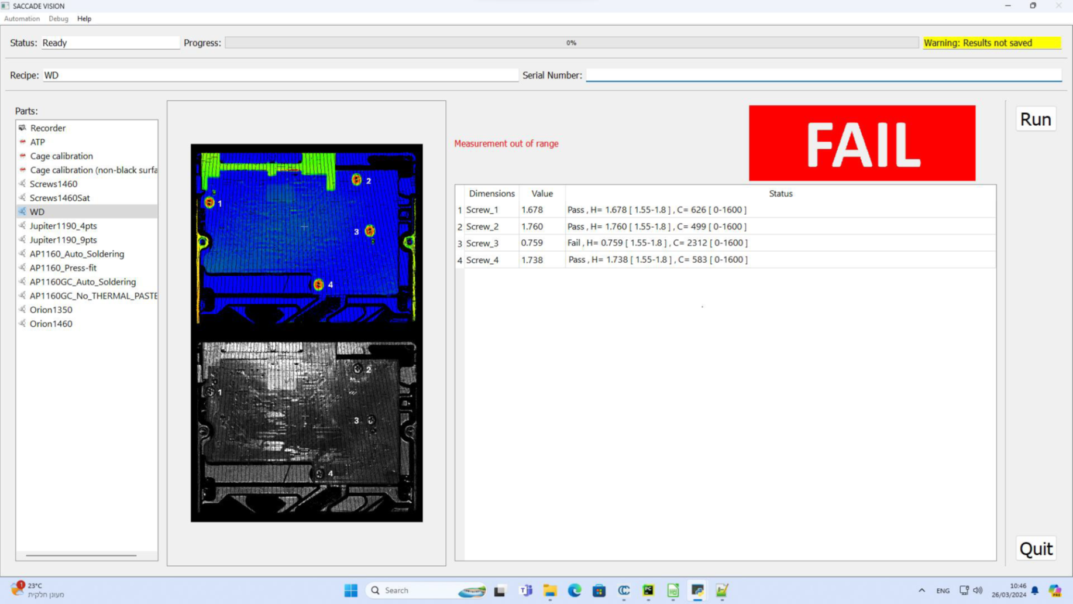This screenshot has width=1073, height=604.
Task: Click the Dimensions column header
Action: point(491,193)
